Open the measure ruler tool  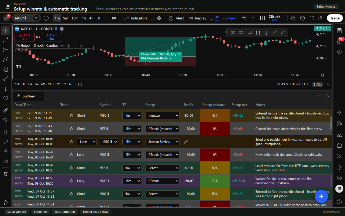tap(6, 110)
